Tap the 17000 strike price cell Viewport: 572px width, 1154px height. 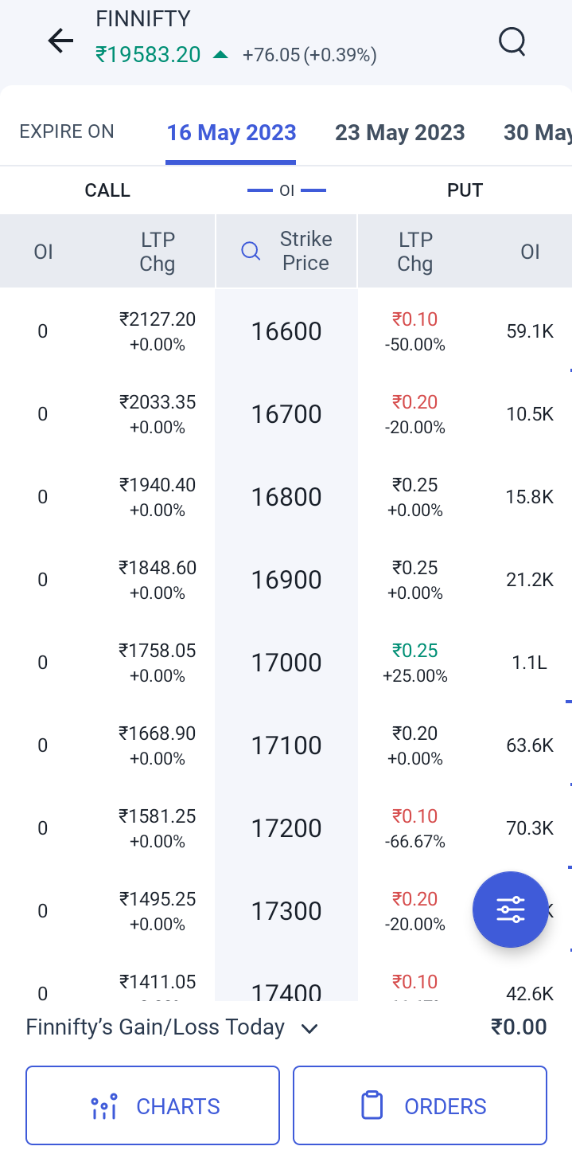286,663
